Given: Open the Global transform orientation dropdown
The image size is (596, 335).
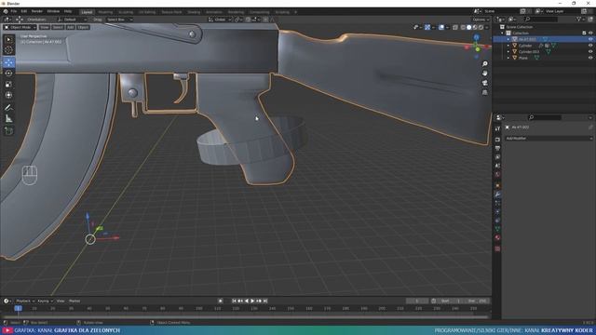Looking at the screenshot, I should pyautogui.click(x=220, y=20).
